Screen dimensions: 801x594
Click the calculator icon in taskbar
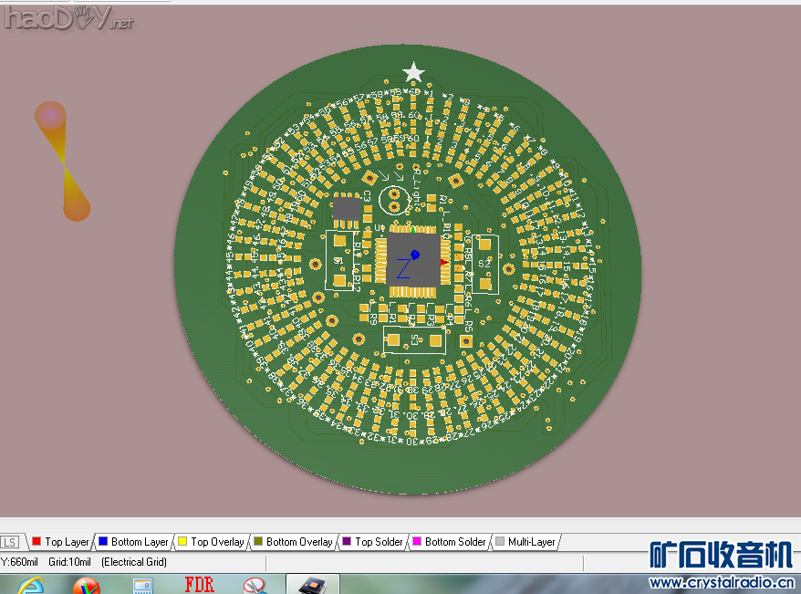point(143,585)
